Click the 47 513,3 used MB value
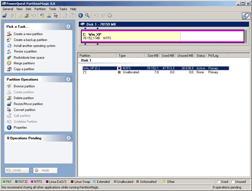The image size is (252, 191). [x=168, y=68]
